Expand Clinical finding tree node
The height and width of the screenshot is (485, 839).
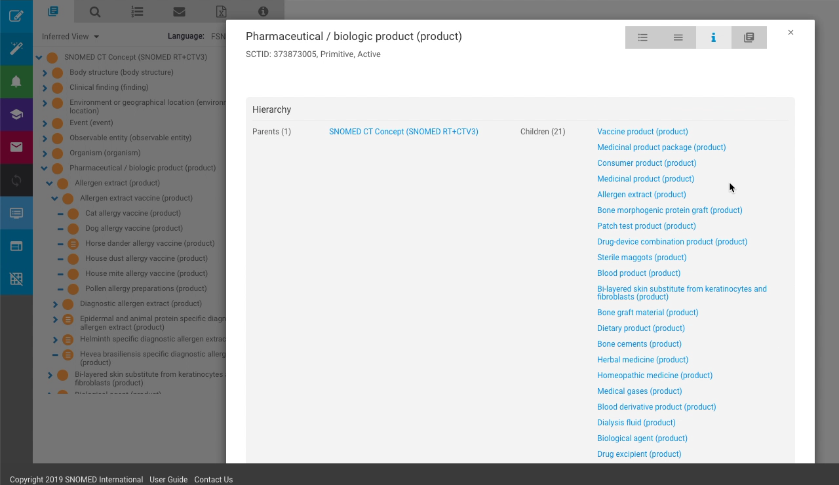[45, 88]
